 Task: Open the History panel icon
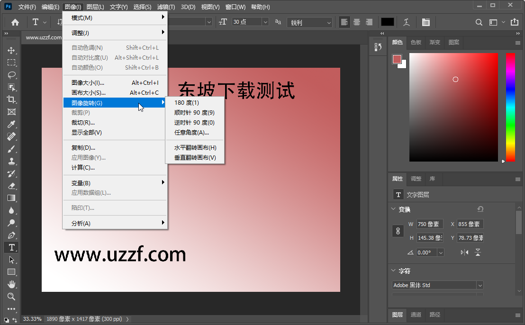pyautogui.click(x=378, y=47)
